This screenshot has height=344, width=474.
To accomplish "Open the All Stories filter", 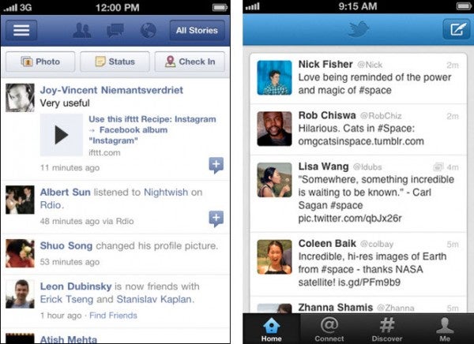I will (197, 30).
